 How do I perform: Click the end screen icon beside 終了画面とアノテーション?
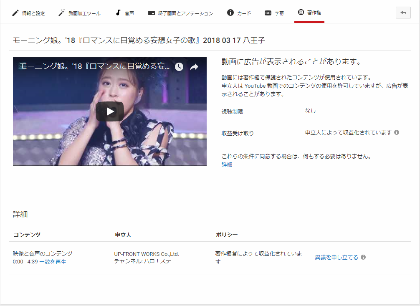(151, 13)
